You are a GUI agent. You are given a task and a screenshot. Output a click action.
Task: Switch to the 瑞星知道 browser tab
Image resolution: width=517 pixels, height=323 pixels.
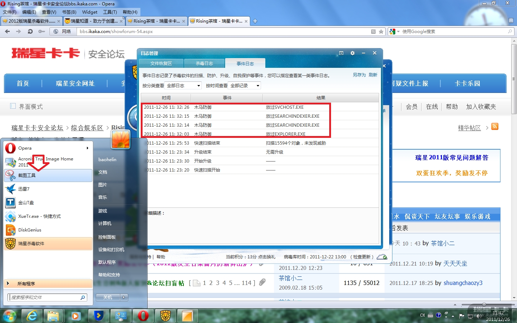tap(94, 21)
